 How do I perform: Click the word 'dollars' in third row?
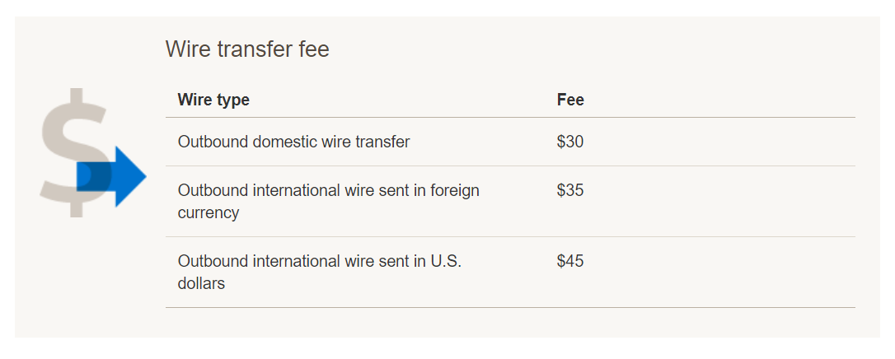click(x=201, y=283)
